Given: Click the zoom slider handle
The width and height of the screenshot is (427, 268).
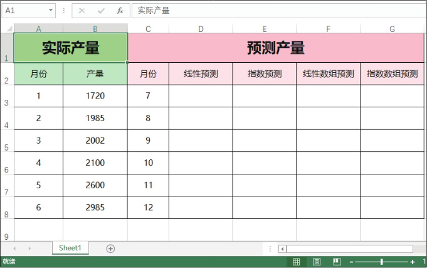Looking at the screenshot, I should tap(381, 262).
